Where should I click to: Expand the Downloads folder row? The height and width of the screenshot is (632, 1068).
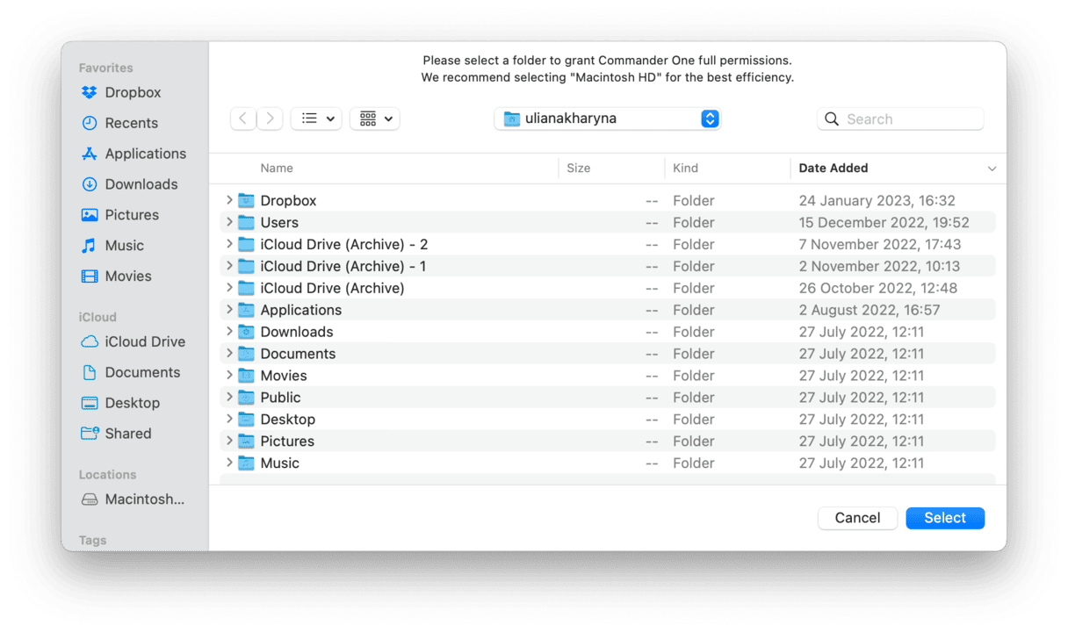click(x=229, y=332)
